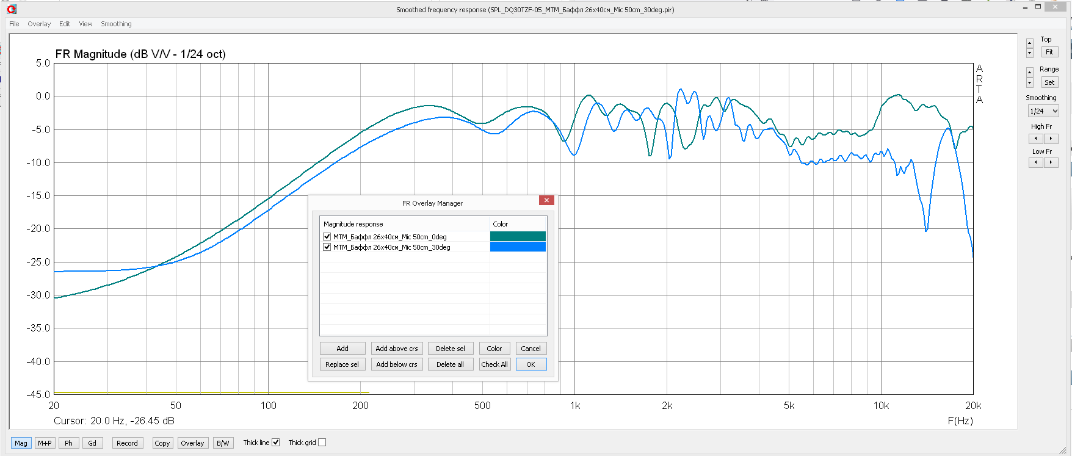Click the blue color swatch for 30deg curve
Viewport: 1072px width, 456px height.
point(518,247)
